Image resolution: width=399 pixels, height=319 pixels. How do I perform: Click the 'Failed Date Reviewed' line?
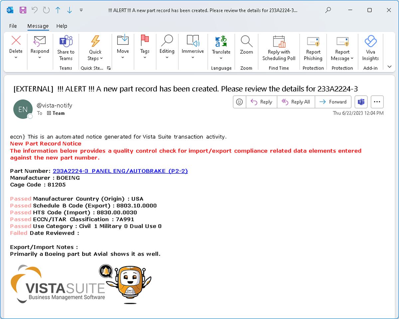pyautogui.click(x=45, y=233)
